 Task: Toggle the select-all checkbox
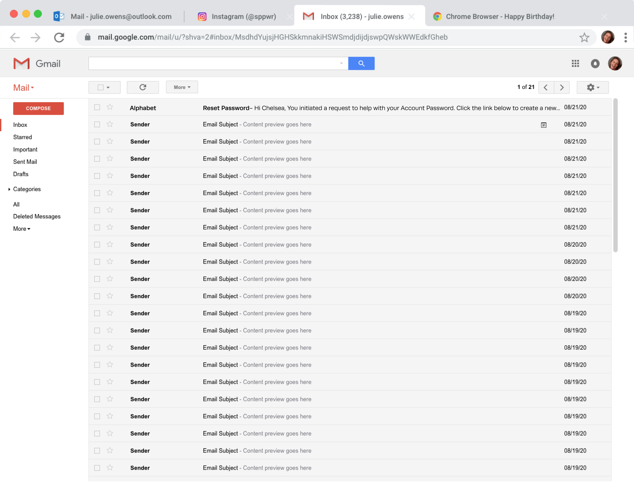pos(100,87)
